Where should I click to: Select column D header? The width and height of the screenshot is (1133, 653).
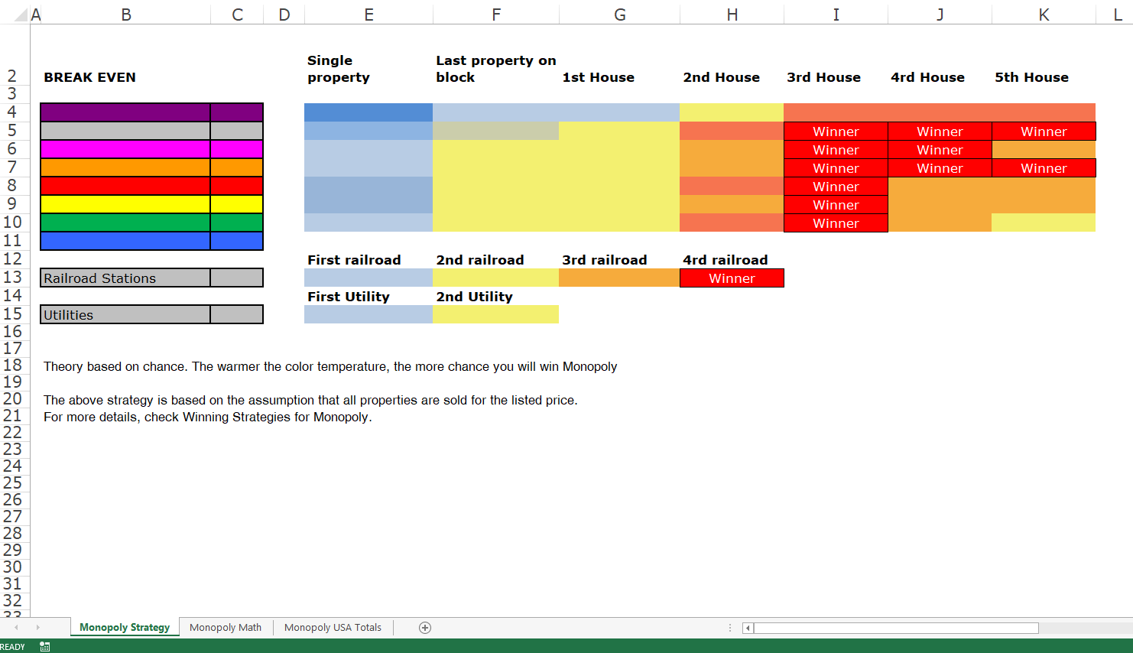284,15
